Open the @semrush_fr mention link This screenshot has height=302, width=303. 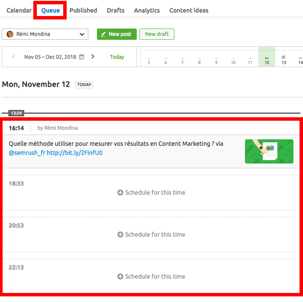27,153
